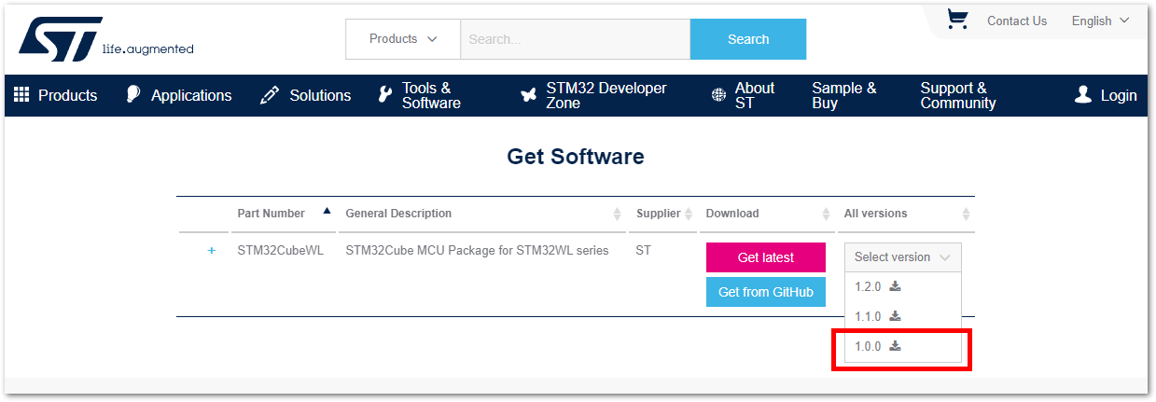This screenshot has width=1156, height=402.
Task: Click the Get Software heading
Action: click(x=576, y=156)
